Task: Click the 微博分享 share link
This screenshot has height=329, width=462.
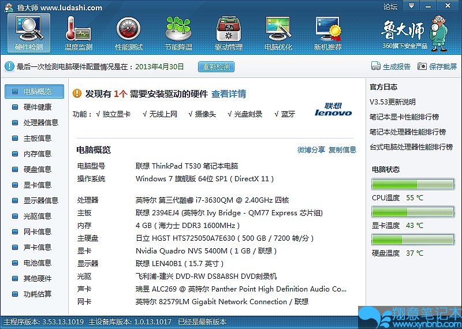Action: (x=311, y=149)
